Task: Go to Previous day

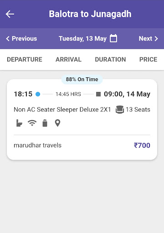Action: (x=21, y=39)
